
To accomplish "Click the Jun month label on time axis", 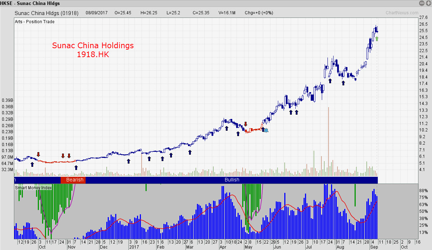I will (x=278, y=247).
